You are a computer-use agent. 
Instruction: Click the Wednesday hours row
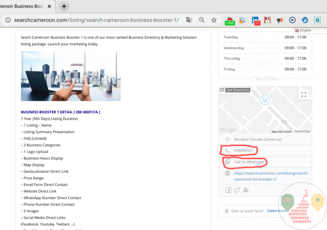(x=265, y=48)
